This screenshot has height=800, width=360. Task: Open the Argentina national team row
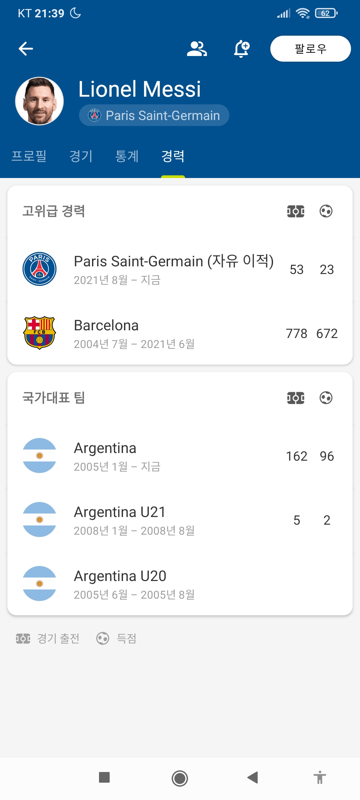180,456
